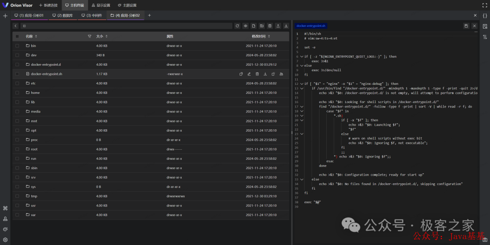The height and width of the screenshot is (245, 490).
Task: Collapse the code fold at line 12
Action: (302, 84)
